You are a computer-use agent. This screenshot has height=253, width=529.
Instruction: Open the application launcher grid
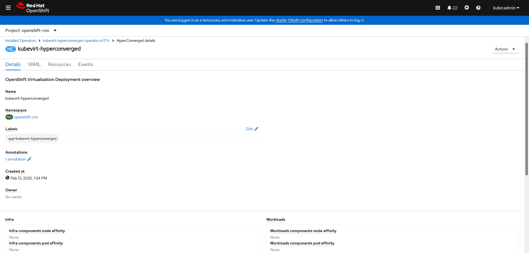pyautogui.click(x=438, y=8)
